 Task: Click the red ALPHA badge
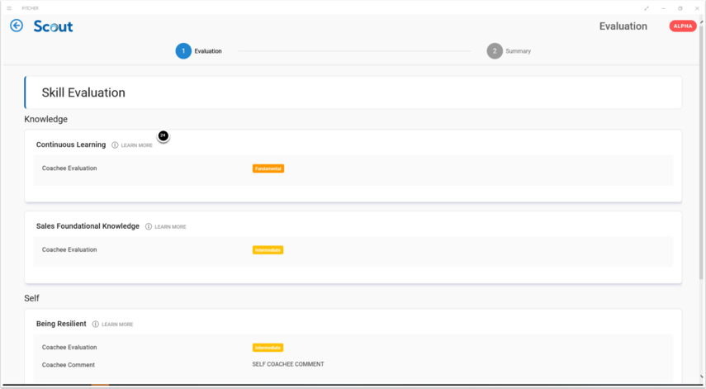[x=683, y=26]
